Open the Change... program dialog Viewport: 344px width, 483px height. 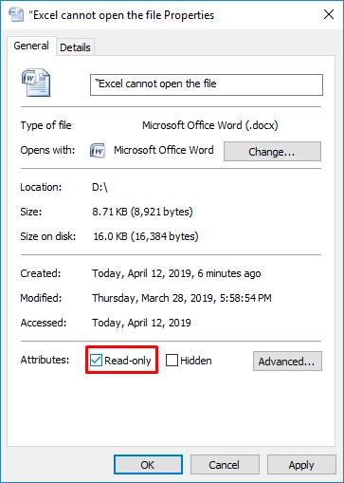coord(272,152)
